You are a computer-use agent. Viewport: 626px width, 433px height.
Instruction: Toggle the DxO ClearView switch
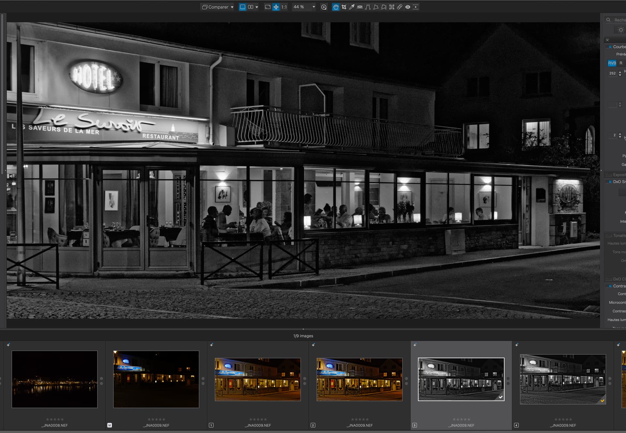[609, 279]
